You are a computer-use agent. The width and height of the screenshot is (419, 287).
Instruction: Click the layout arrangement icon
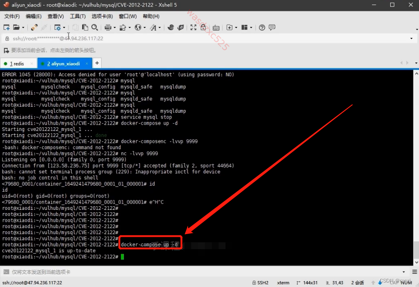click(x=245, y=27)
